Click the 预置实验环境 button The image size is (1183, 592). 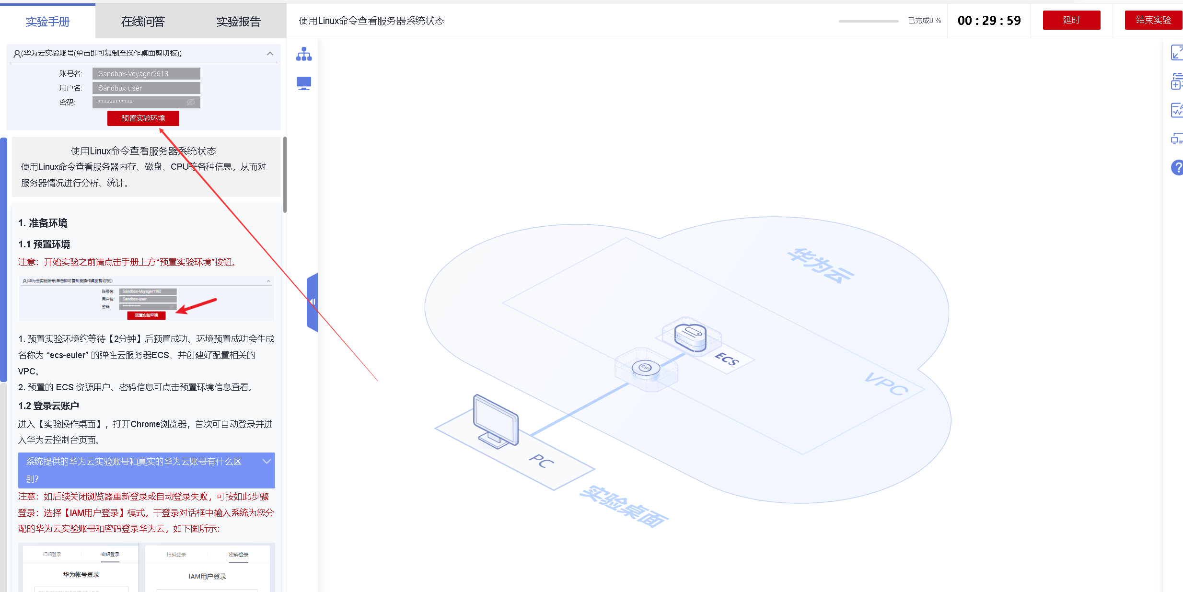143,118
